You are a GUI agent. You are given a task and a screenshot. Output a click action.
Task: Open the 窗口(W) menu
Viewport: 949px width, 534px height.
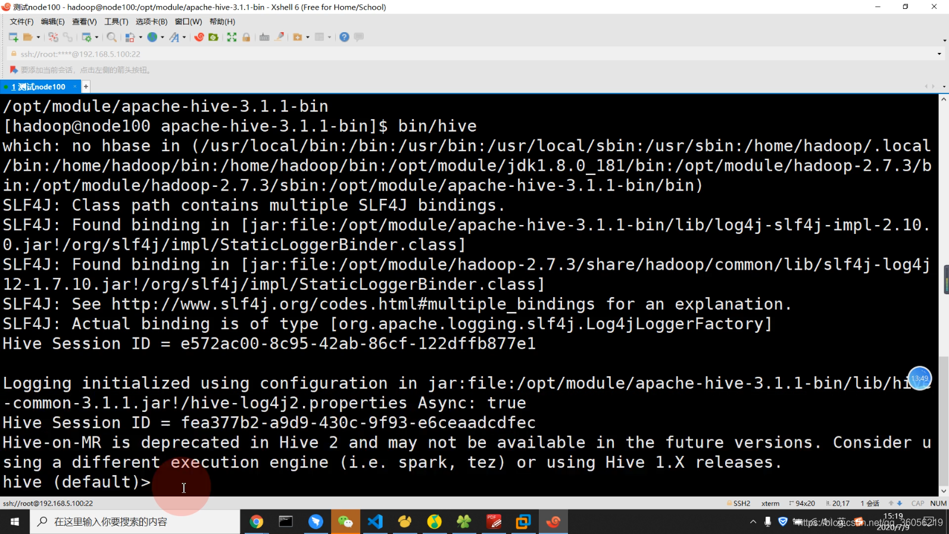coord(188,21)
